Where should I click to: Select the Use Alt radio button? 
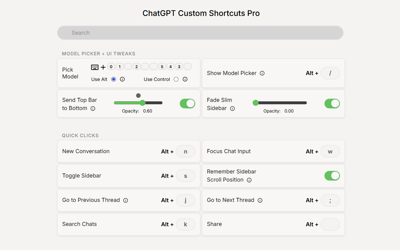(113, 79)
